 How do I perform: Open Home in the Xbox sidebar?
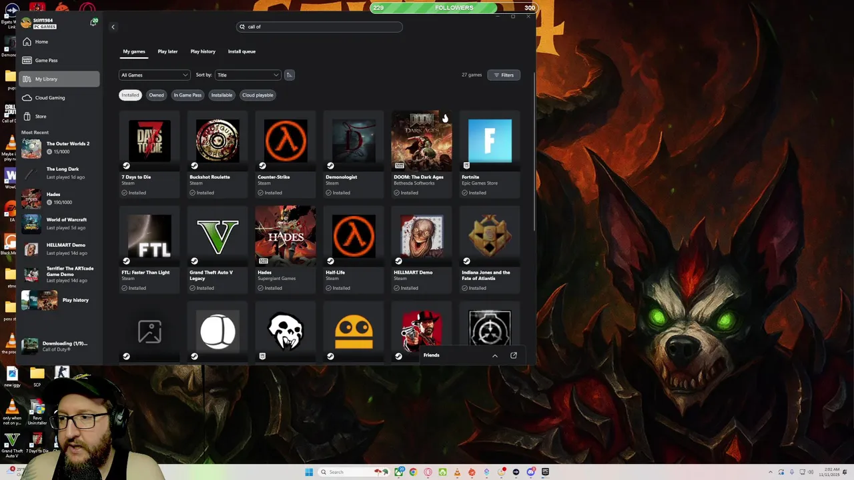(59, 41)
